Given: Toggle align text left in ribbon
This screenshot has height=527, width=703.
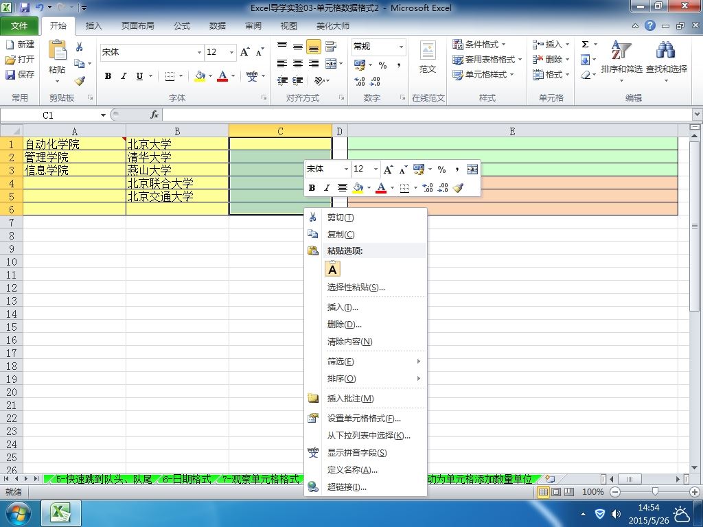Looking at the screenshot, I should point(281,64).
